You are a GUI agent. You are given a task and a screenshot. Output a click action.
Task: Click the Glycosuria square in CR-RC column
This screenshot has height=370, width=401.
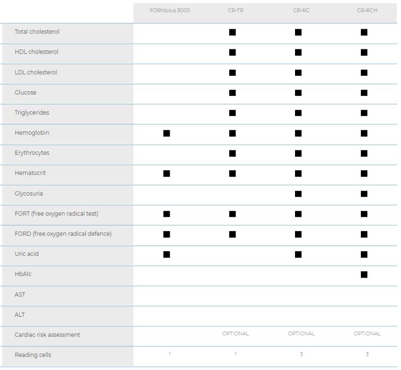[x=298, y=194]
